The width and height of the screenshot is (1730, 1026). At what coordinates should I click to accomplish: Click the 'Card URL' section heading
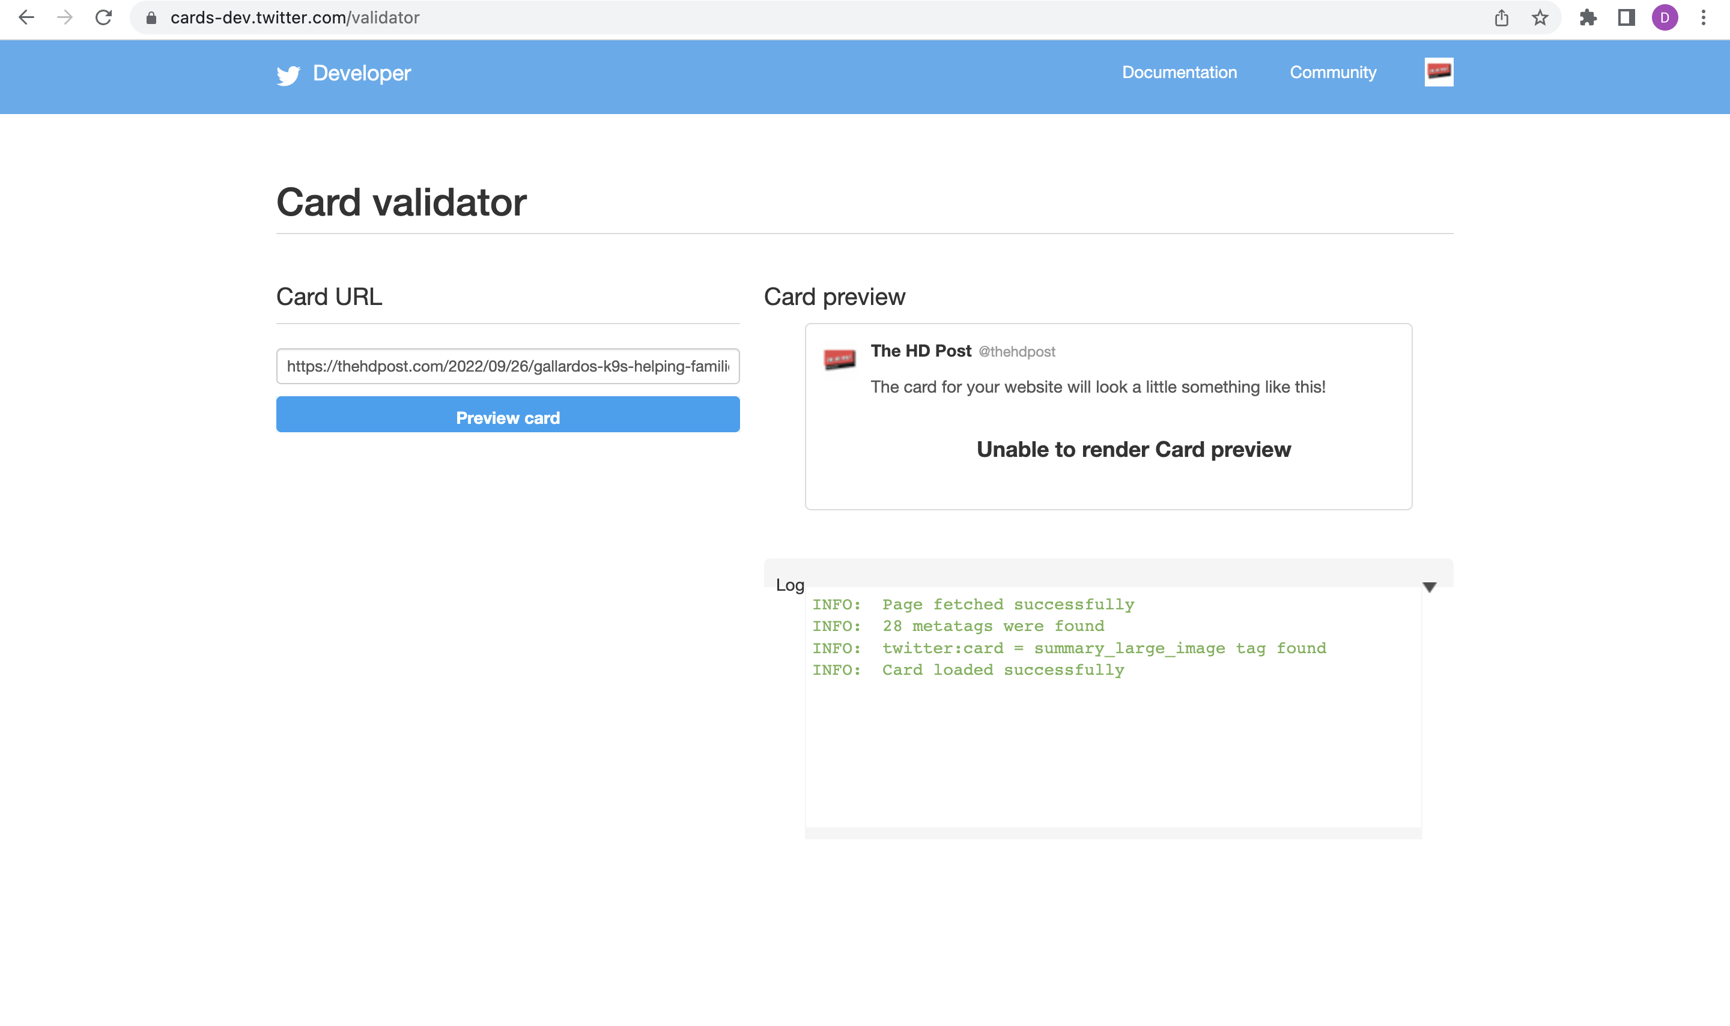(329, 297)
